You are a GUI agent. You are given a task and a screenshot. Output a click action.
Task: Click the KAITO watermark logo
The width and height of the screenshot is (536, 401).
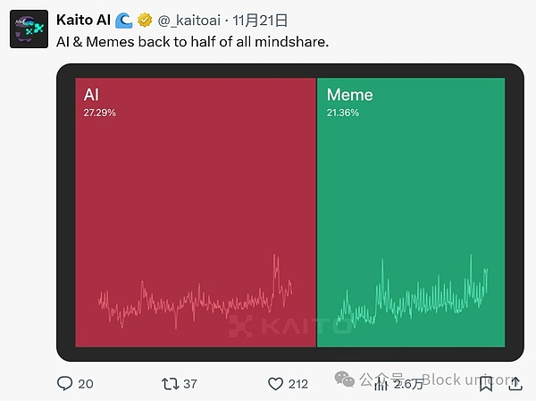pos(290,326)
